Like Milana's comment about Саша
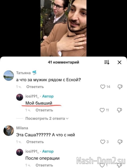127x168 pixels. (x=103, y=142)
